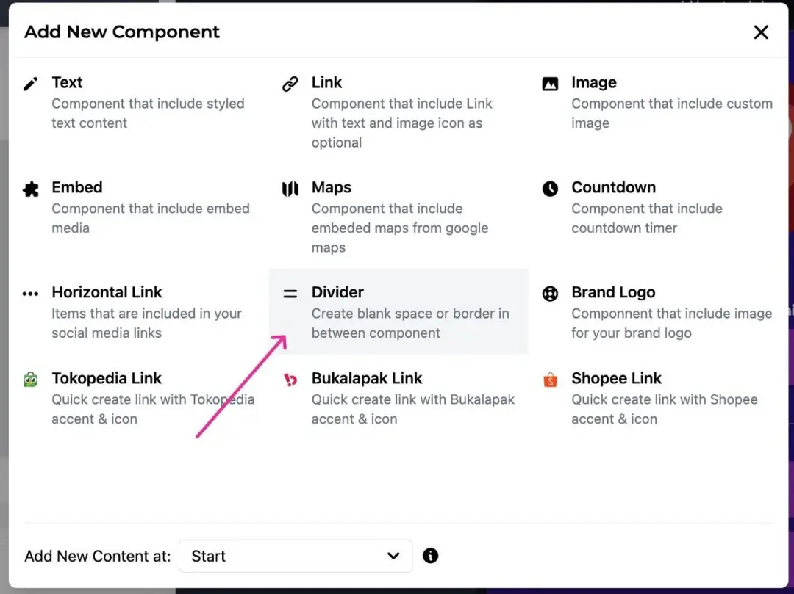The height and width of the screenshot is (594, 794).
Task: Click the info icon beside Start dropdown
Action: 431,556
